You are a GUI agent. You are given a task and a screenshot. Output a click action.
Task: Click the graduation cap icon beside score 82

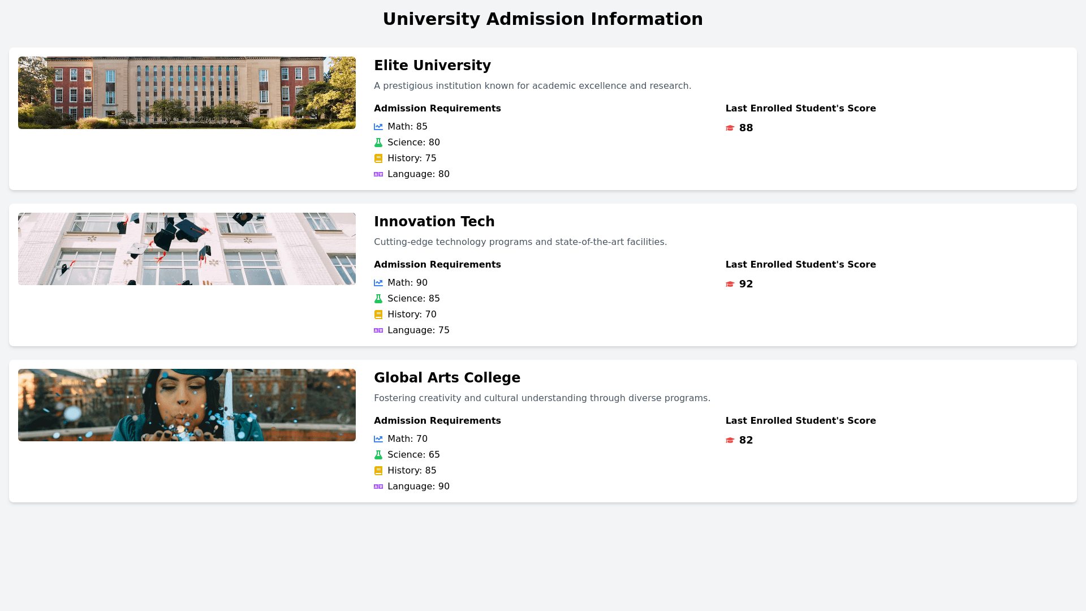tap(730, 441)
